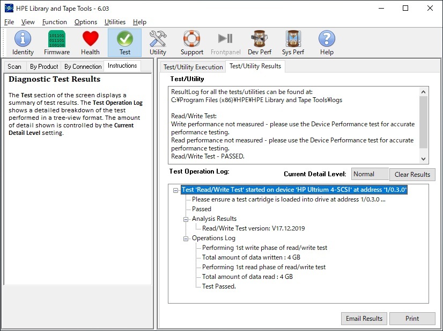Launch the Dev Perf tool
The height and width of the screenshot is (331, 443).
click(260, 43)
